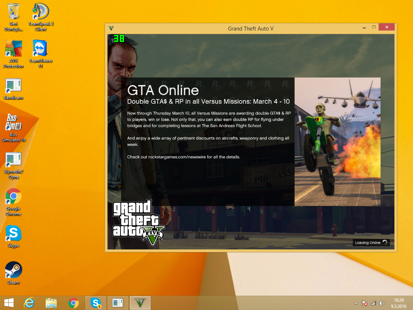Open File Explorer from the taskbar

click(x=51, y=303)
